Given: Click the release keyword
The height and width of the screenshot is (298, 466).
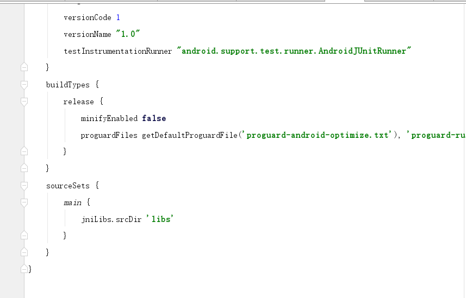Looking at the screenshot, I should click(x=78, y=102).
